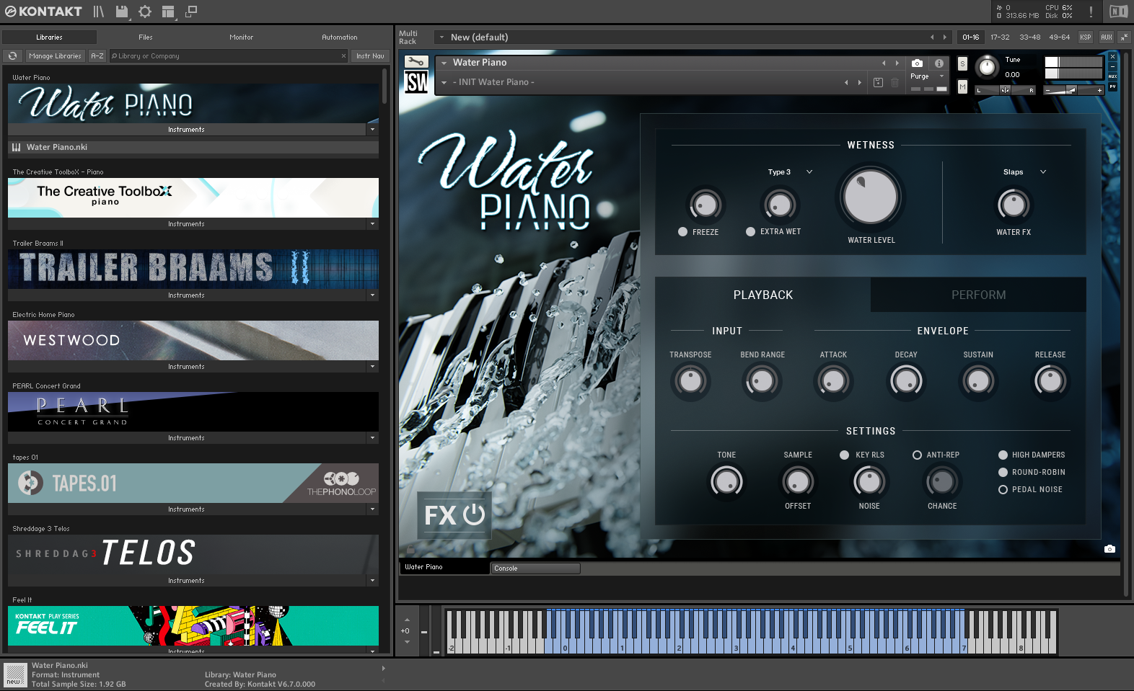Click the instrument pan slider

pos(1006,90)
